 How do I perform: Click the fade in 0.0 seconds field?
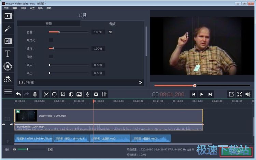[x=98, y=65]
